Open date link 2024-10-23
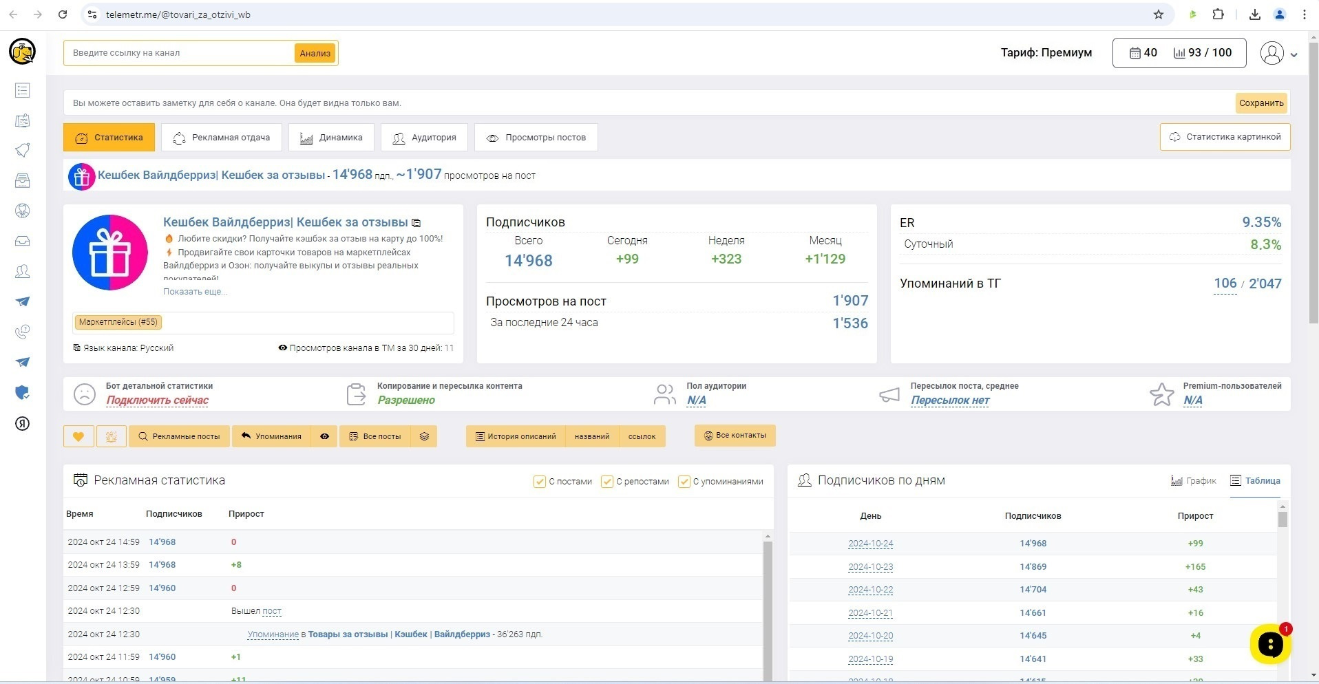 click(871, 567)
